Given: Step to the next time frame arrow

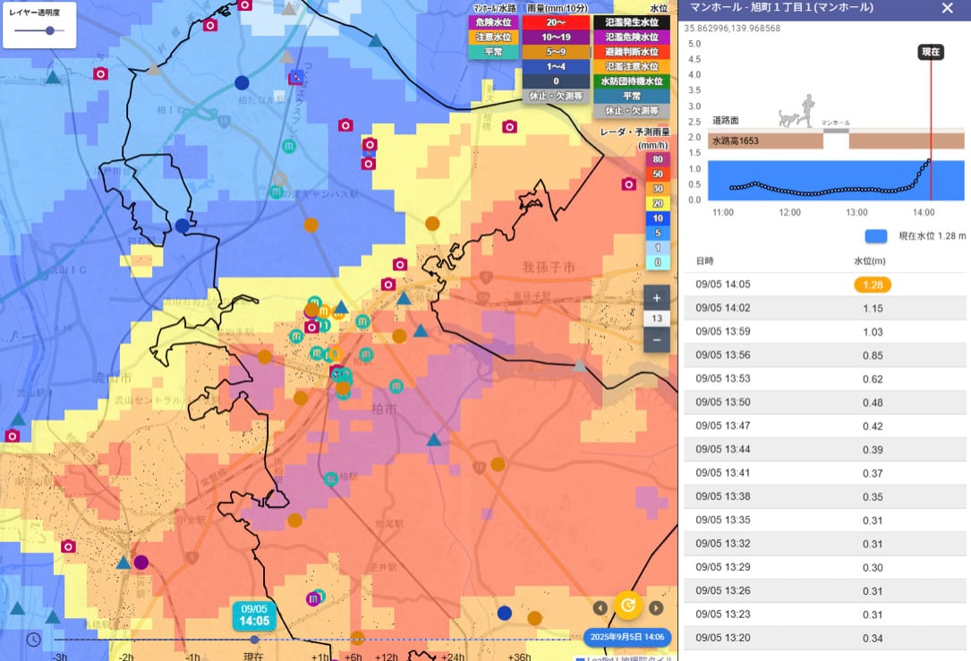Looking at the screenshot, I should (x=656, y=607).
